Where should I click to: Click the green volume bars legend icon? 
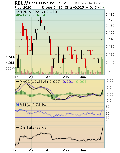(17, 15)
